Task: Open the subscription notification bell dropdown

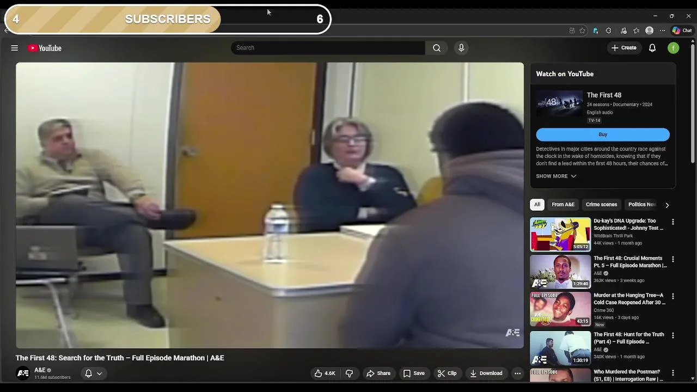Action: click(93, 373)
